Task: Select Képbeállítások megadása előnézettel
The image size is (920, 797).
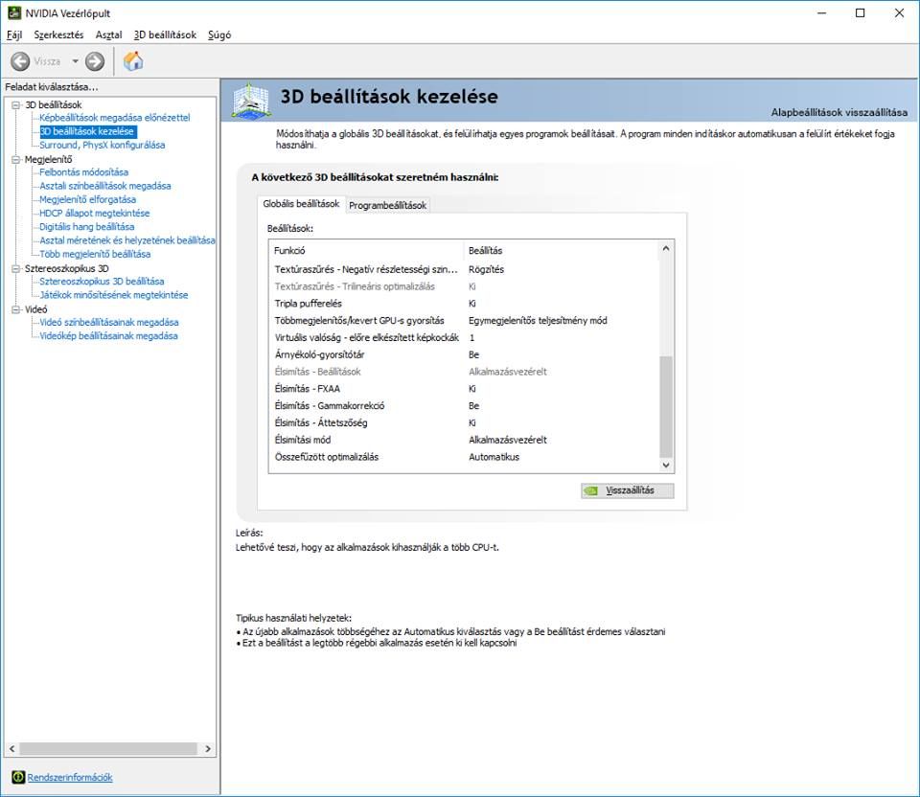Action: 114,117
